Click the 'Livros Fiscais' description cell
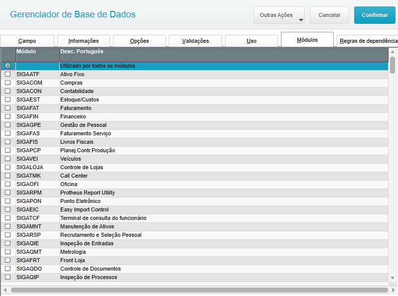 click(x=224, y=142)
